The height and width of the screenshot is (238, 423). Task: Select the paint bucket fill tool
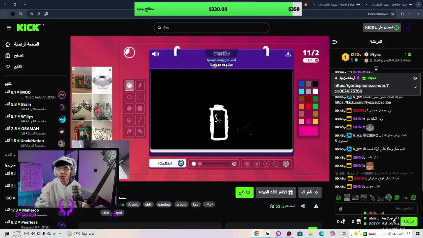129,120
